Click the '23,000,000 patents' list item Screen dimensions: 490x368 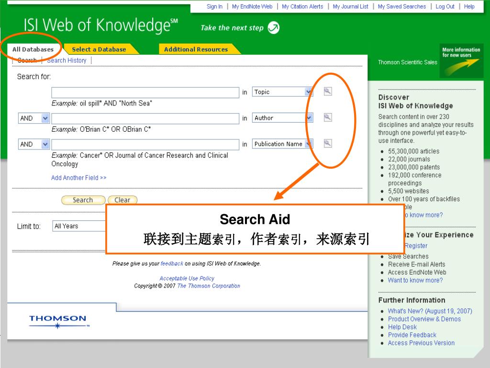(x=414, y=167)
